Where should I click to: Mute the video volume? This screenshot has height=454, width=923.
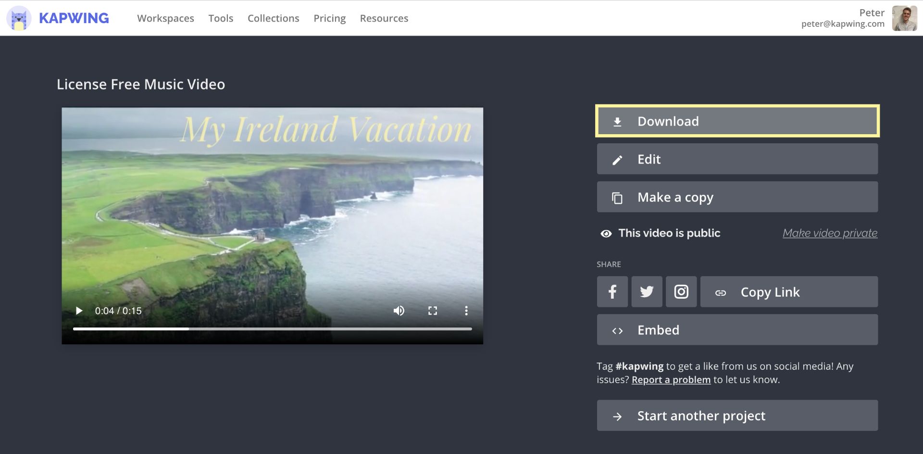[x=399, y=311]
